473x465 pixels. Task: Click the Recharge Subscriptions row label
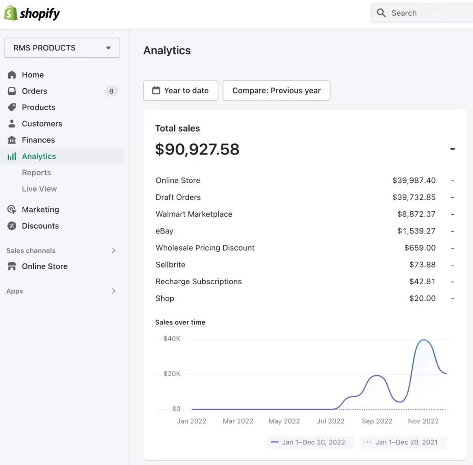pos(199,282)
